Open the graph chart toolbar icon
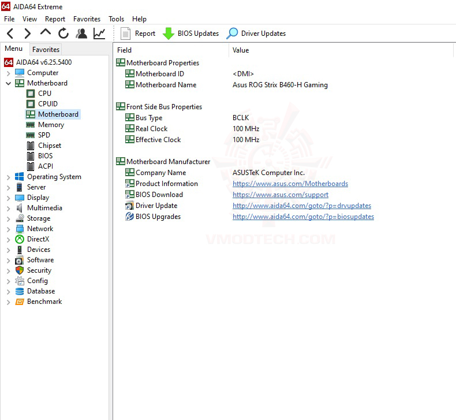The width and height of the screenshot is (456, 420). point(99,34)
